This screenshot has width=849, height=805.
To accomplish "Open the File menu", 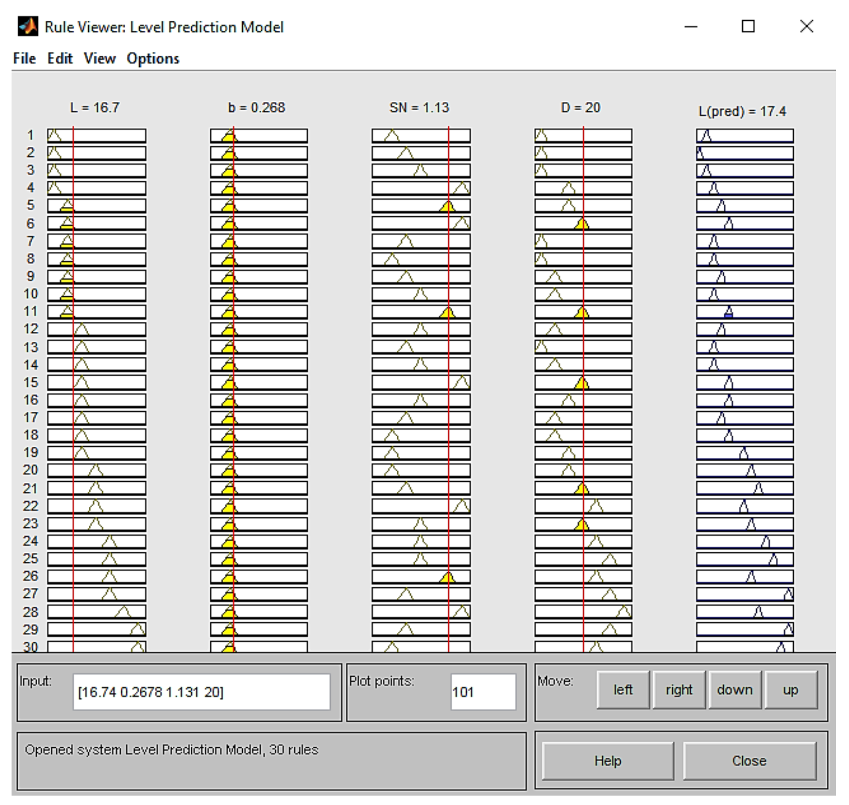I will click(24, 58).
